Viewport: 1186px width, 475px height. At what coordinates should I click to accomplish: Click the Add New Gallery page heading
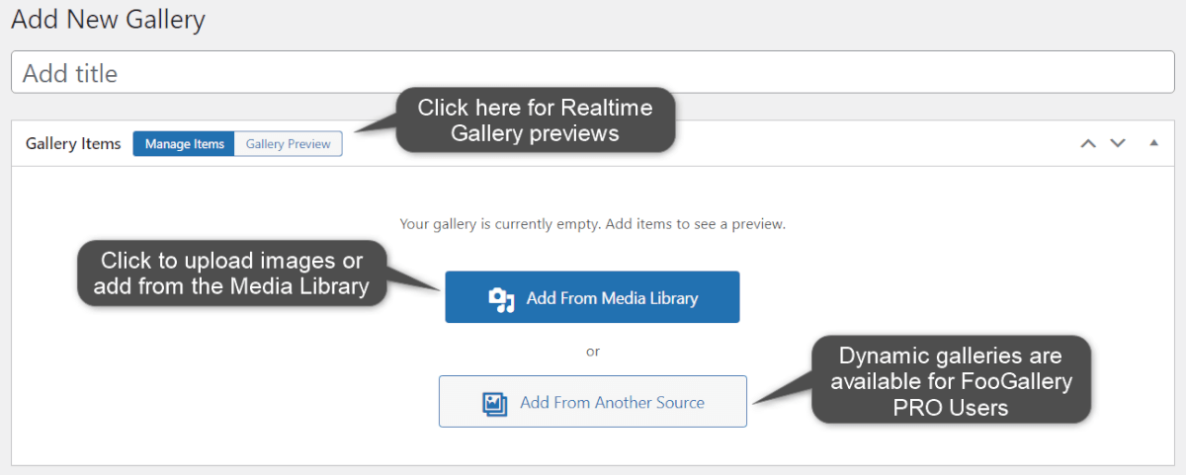[109, 20]
